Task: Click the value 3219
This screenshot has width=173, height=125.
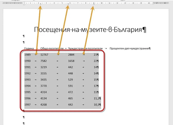Action: (44, 67)
